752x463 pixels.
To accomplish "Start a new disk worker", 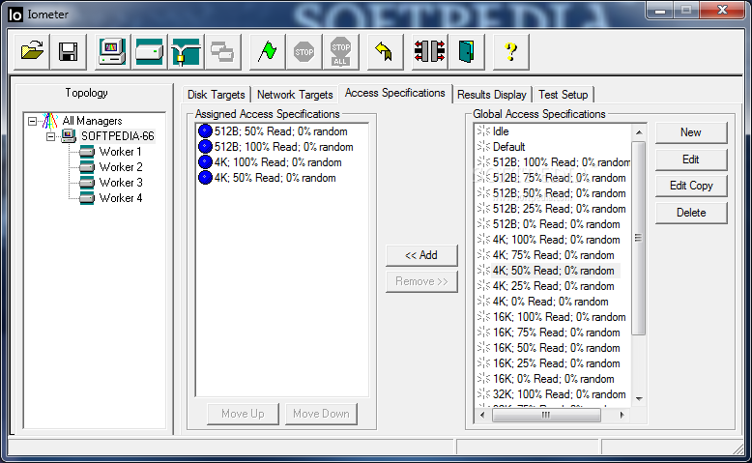I will pyautogui.click(x=149, y=52).
